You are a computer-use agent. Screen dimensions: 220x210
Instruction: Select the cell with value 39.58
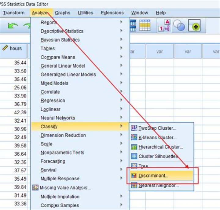pos(13,146)
